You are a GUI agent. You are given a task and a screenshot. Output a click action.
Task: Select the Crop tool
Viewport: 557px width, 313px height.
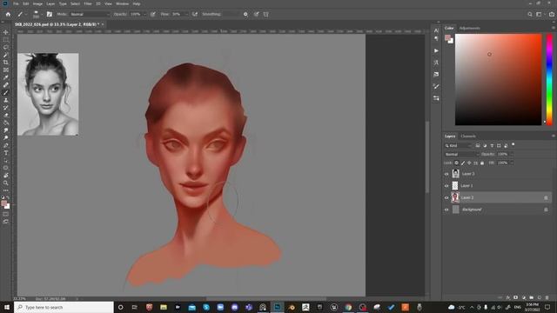point(6,62)
